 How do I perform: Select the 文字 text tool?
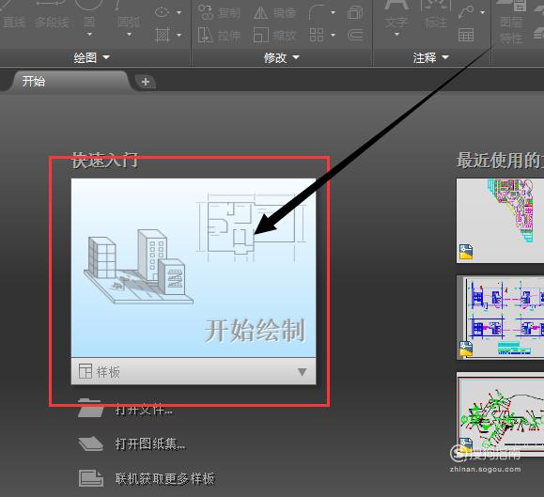tap(396, 14)
